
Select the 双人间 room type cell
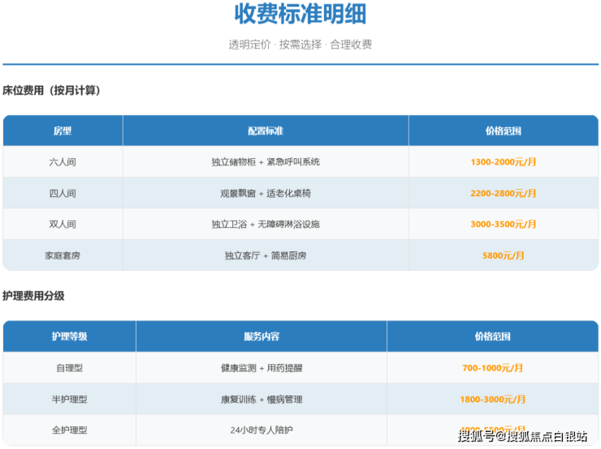point(63,224)
